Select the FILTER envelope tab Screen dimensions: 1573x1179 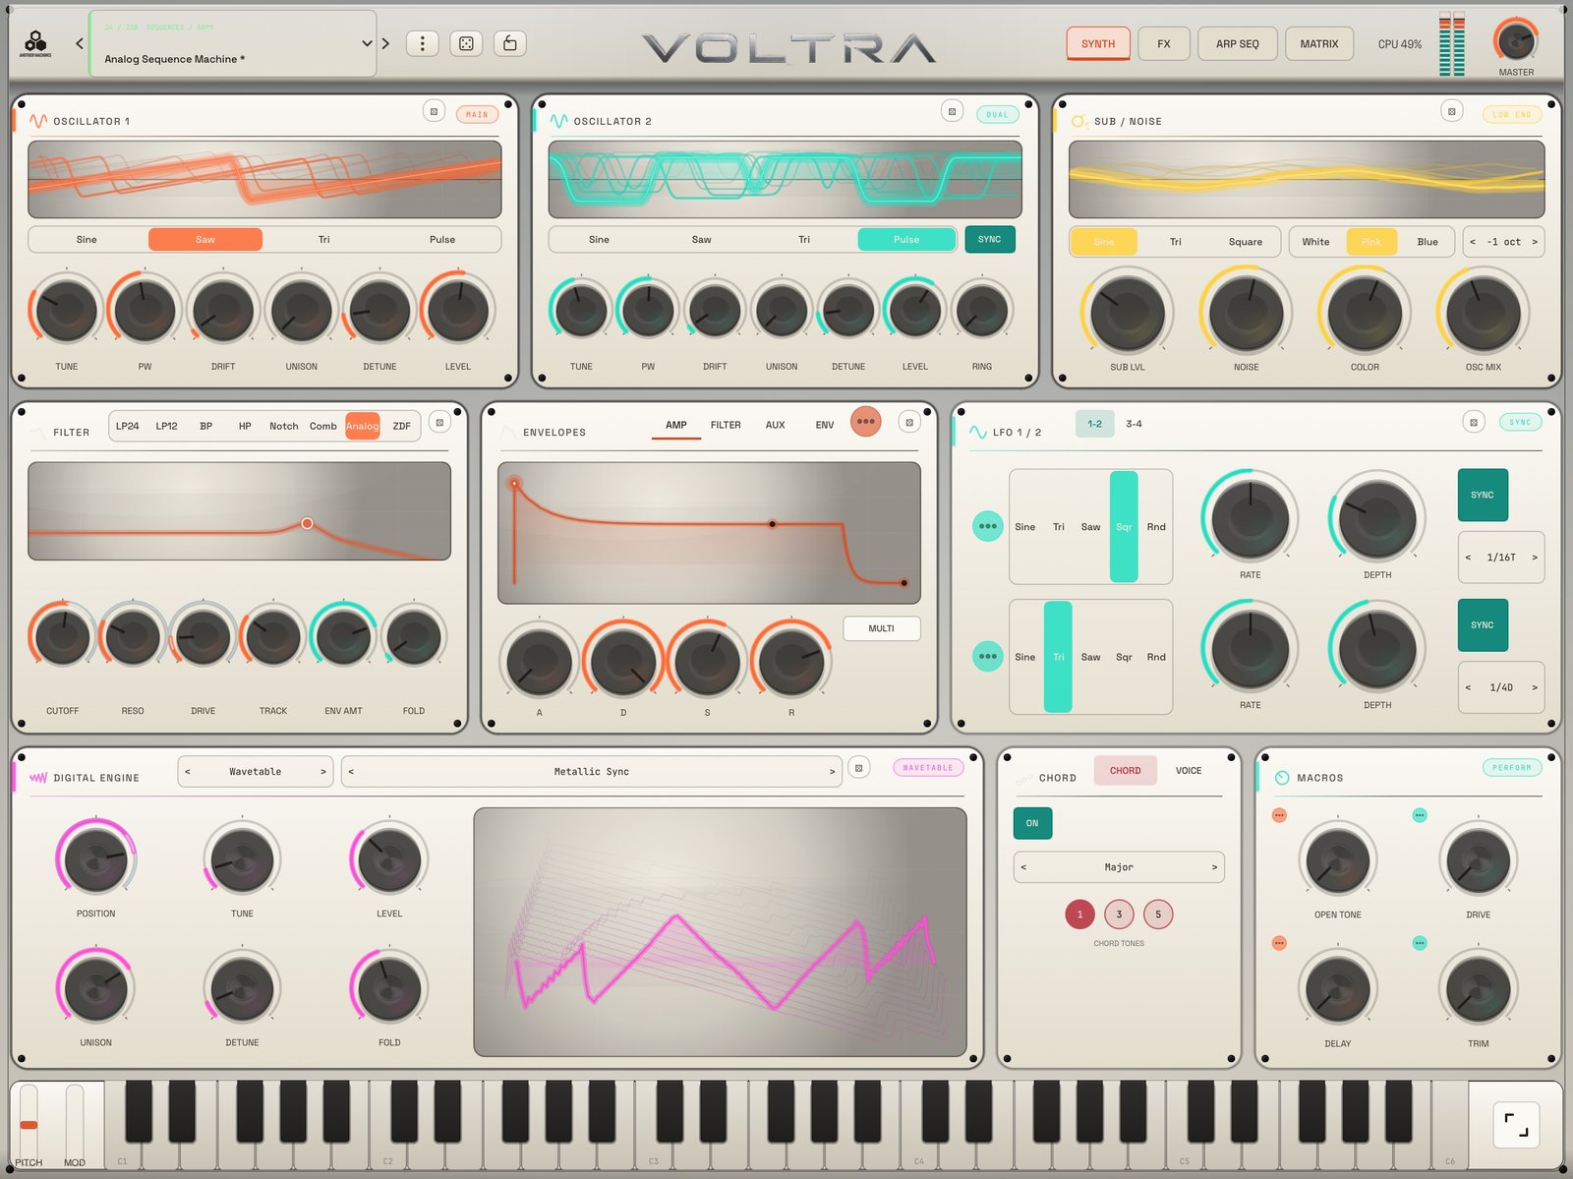click(x=726, y=425)
